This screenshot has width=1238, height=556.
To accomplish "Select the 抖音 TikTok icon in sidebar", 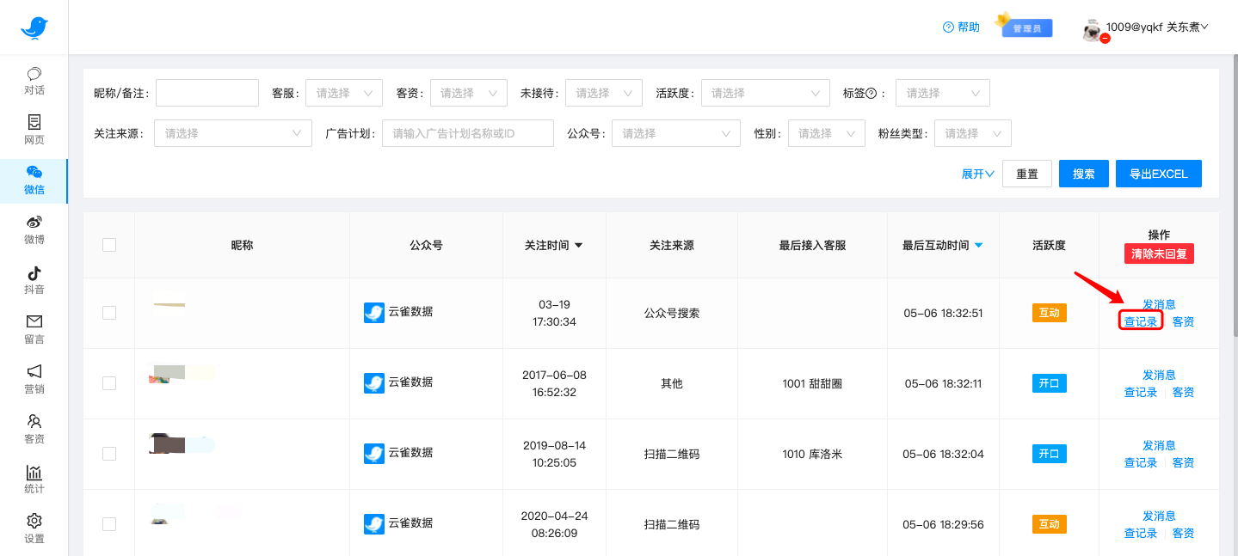I will 34,273.
